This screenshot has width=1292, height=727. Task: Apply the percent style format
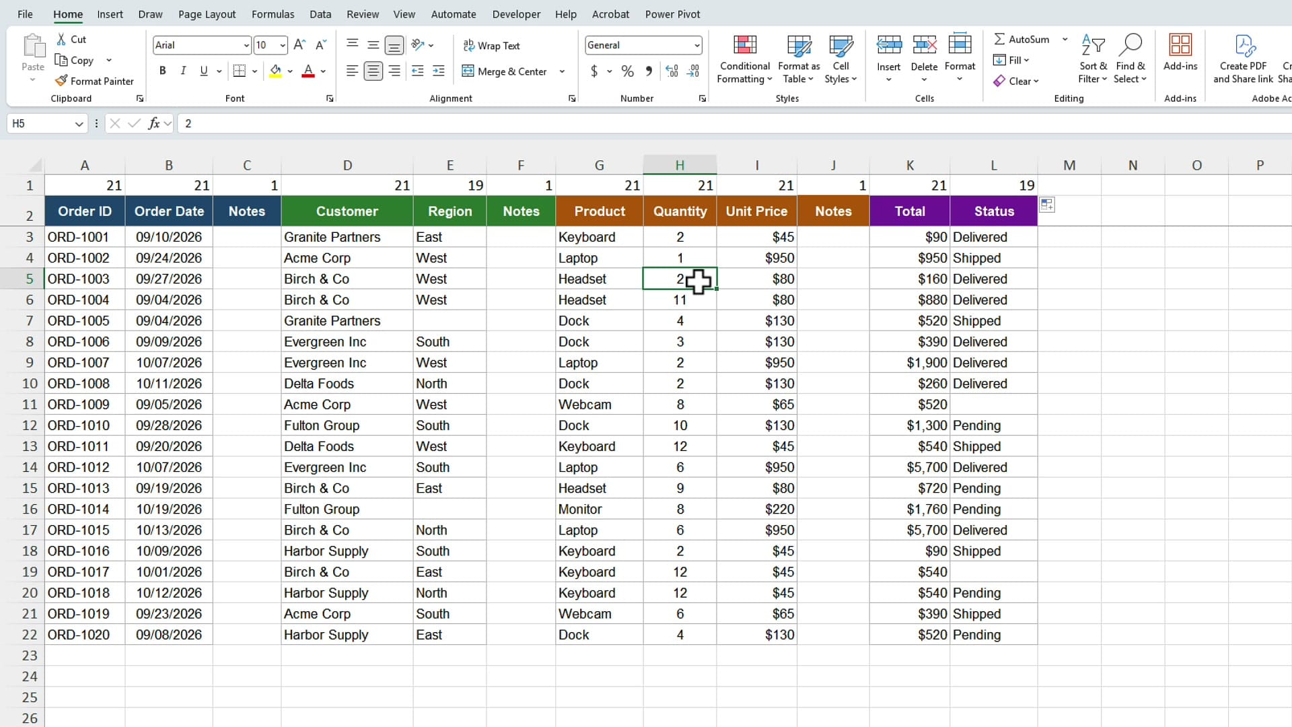[627, 71]
